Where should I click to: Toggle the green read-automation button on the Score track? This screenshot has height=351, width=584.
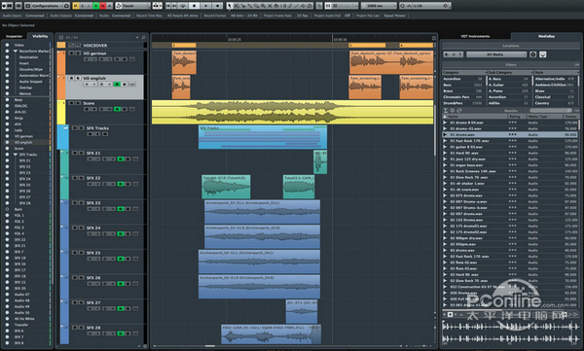[x=118, y=109]
